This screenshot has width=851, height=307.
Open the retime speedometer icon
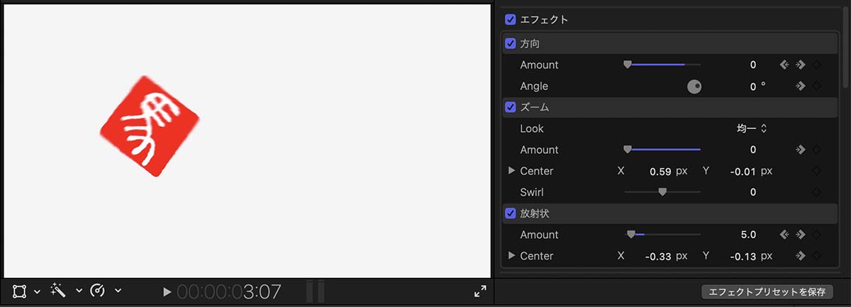coord(99,291)
